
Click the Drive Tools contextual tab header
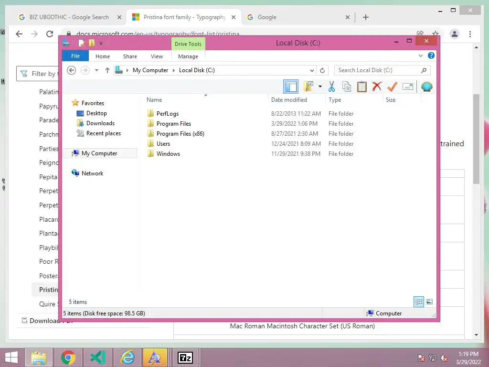[x=188, y=43]
